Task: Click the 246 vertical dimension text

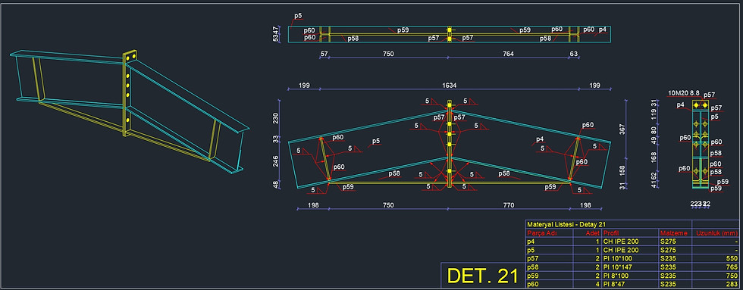Action: tap(276, 161)
